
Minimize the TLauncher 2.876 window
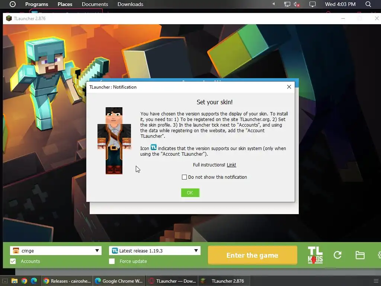pyautogui.click(x=343, y=19)
